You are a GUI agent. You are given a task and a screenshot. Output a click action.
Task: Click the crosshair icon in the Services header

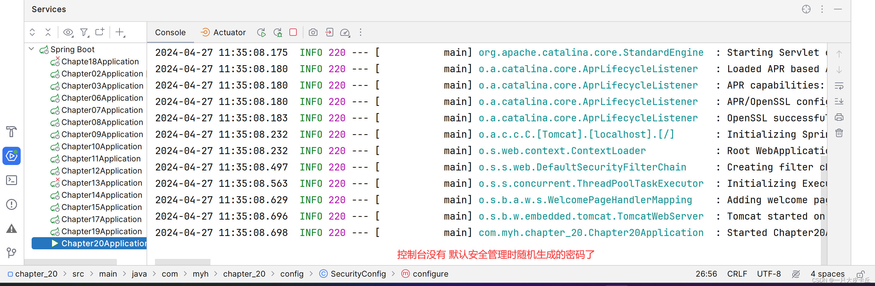click(x=806, y=9)
